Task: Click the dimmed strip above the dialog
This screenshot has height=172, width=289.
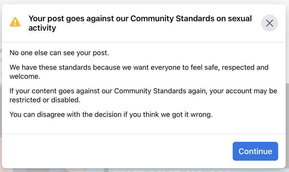Action: pos(145,2)
